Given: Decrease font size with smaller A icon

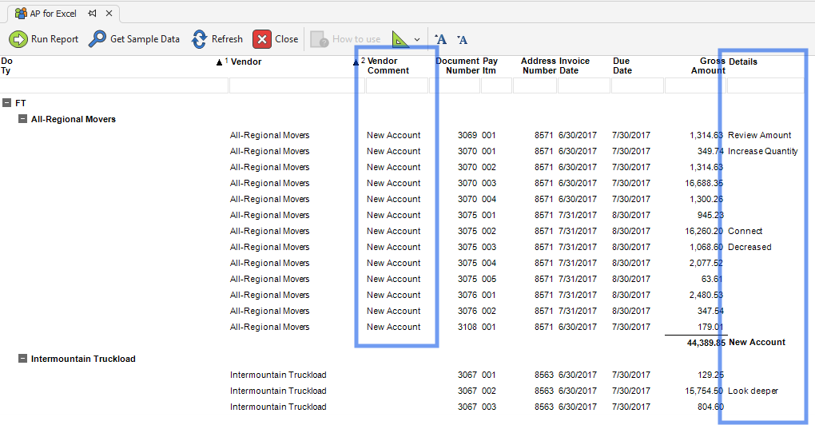Looking at the screenshot, I should coord(462,39).
